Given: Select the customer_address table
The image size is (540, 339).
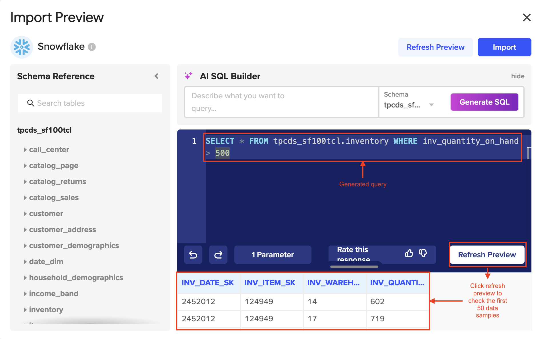Looking at the screenshot, I should click(x=62, y=230).
